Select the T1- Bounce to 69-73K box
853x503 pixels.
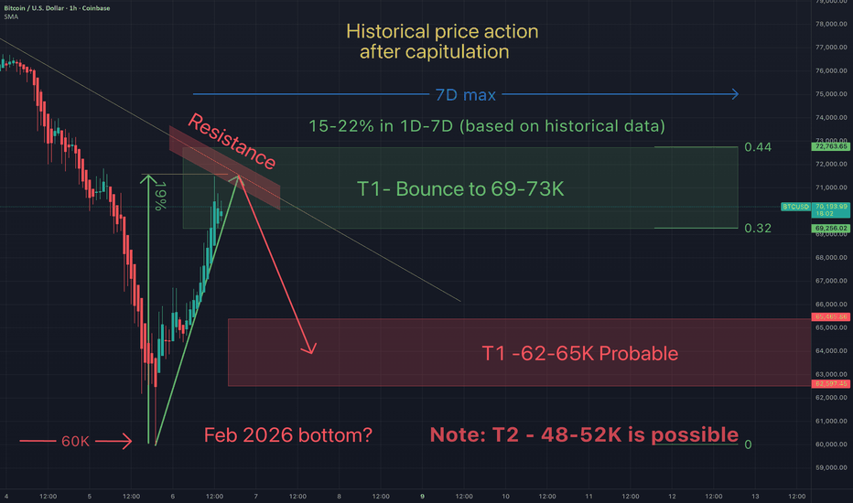click(x=460, y=187)
